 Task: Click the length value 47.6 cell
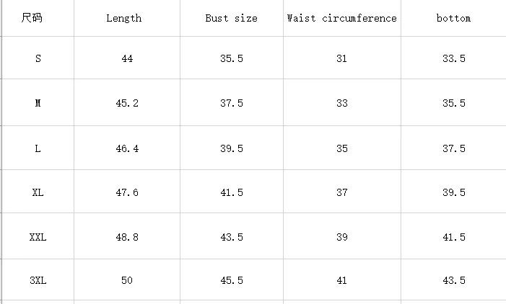[x=127, y=192]
